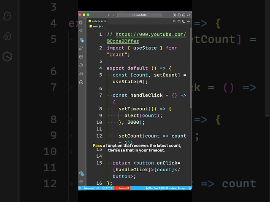The height and width of the screenshot is (202, 270).
Task: Click useState(0) call
Action: [128, 82]
